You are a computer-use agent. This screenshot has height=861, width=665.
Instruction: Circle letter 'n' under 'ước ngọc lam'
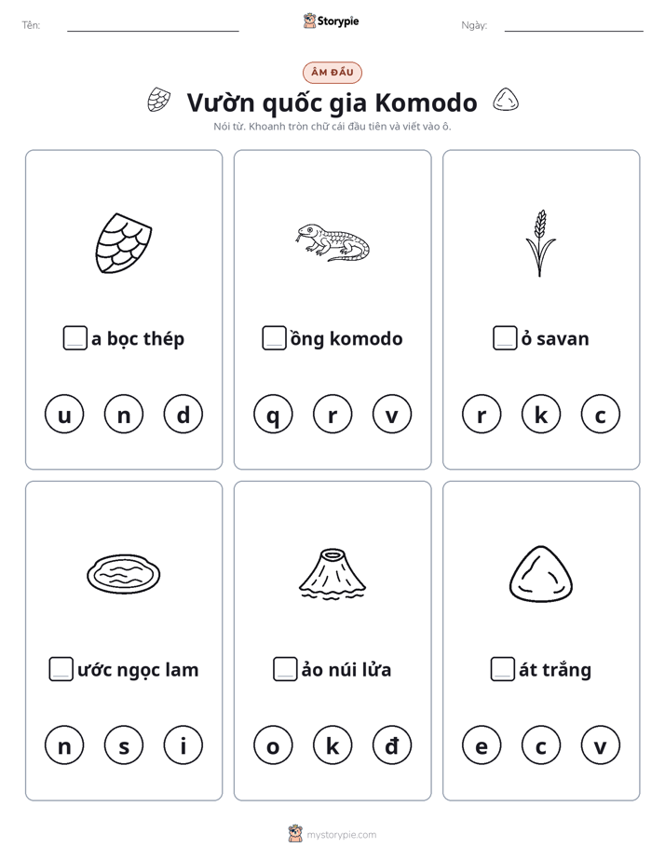(x=64, y=745)
